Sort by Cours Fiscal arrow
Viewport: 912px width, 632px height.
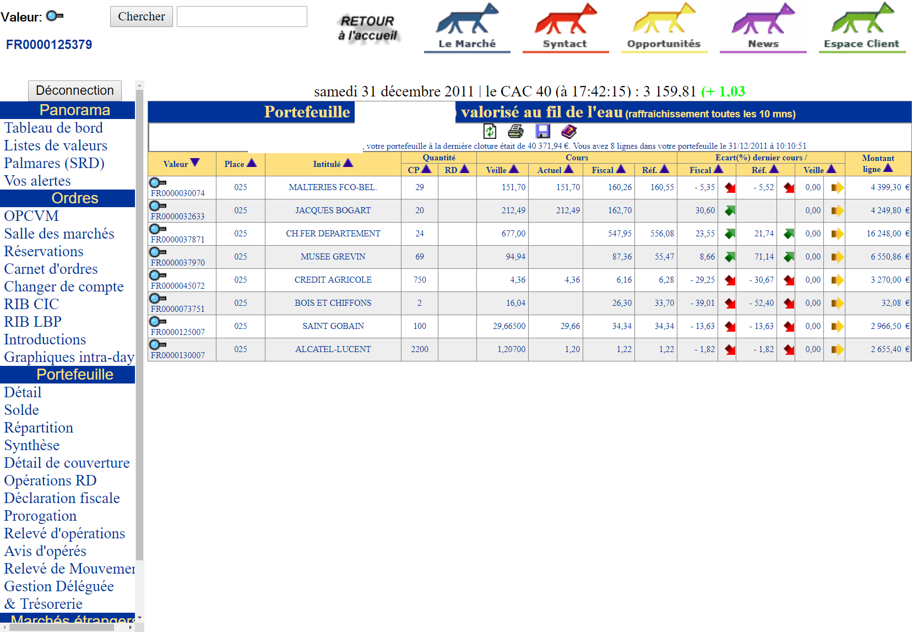(x=621, y=169)
